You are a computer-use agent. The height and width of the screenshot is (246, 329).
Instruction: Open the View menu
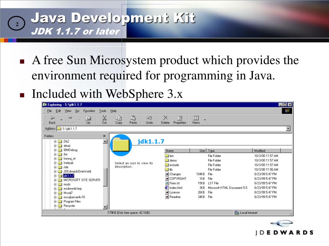[68, 111]
